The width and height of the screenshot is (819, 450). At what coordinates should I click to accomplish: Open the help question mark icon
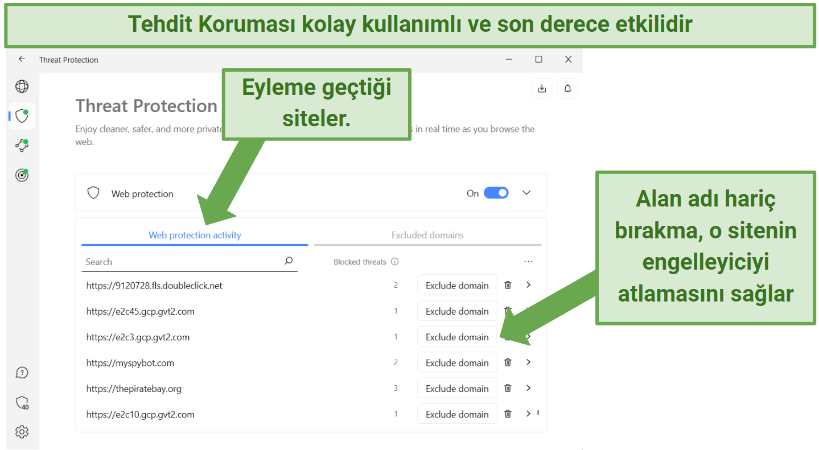click(22, 372)
